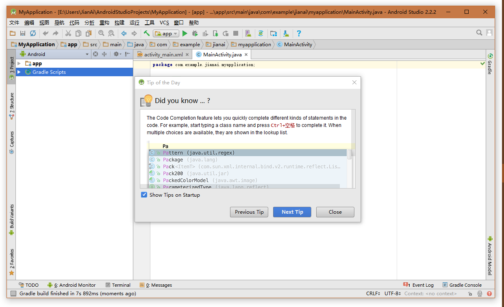Click the Stop square toolbar icon

(x=236, y=33)
